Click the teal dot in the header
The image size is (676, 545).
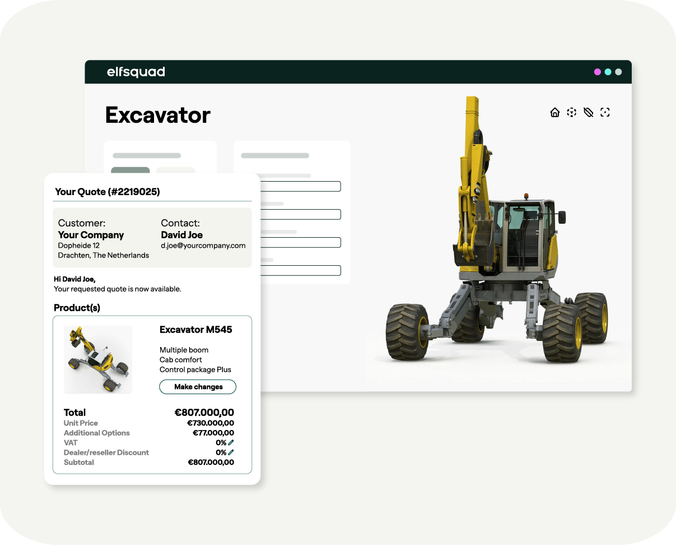[607, 72]
